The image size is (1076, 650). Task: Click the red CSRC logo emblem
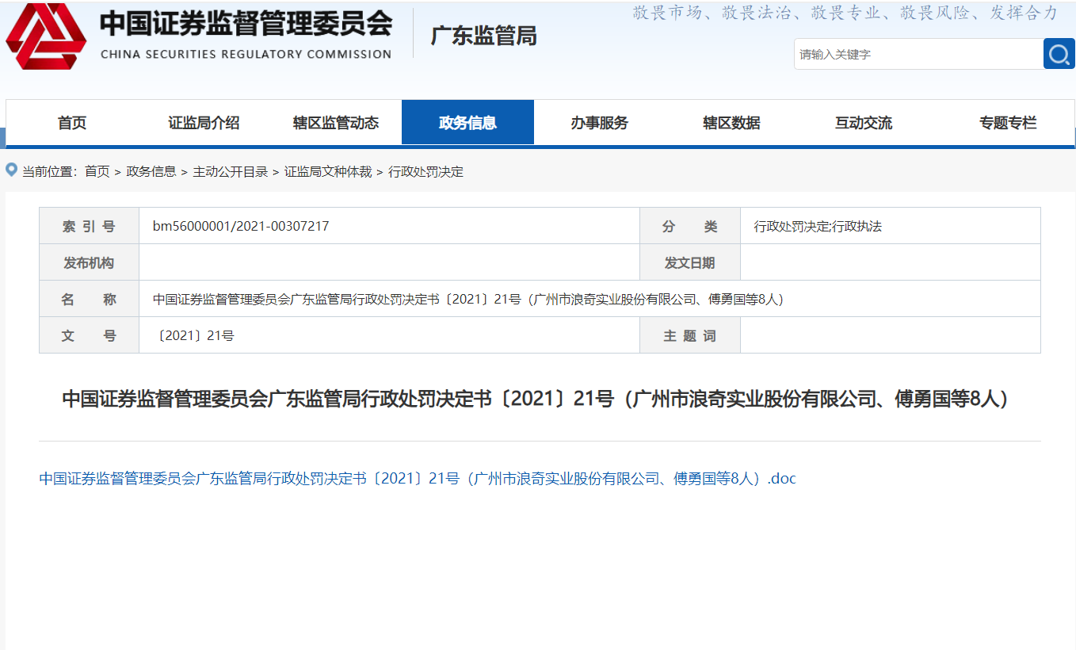[x=46, y=36]
